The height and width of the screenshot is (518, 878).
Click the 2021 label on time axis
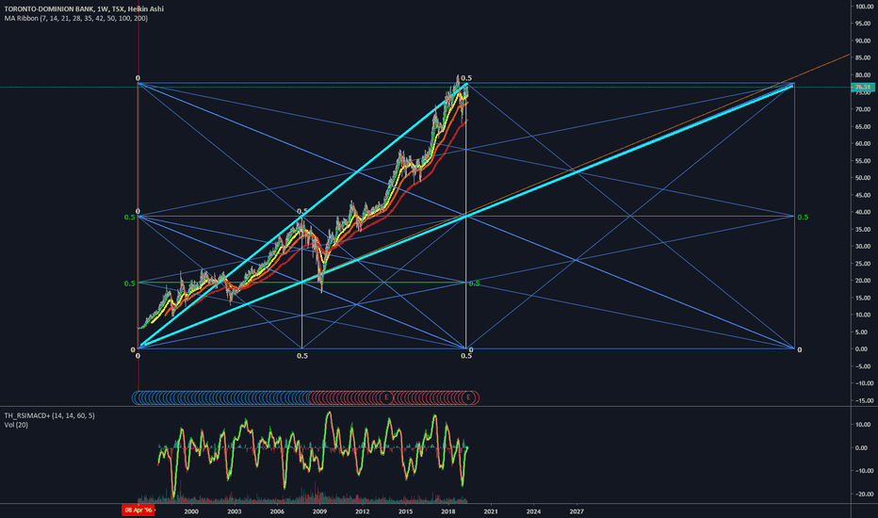[x=491, y=511]
